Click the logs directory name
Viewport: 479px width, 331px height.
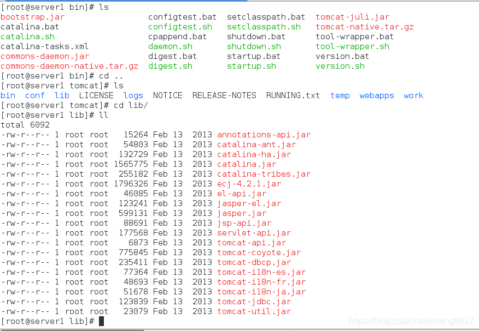(x=133, y=95)
